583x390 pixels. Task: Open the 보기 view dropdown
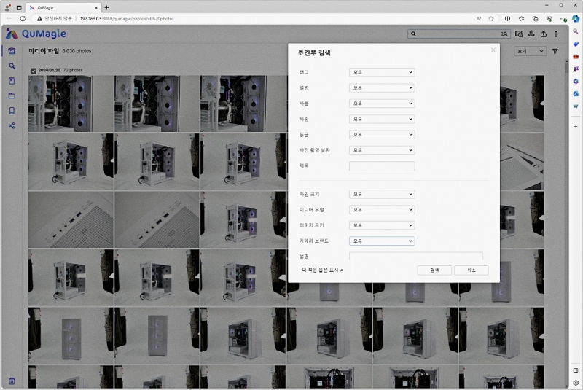(x=531, y=52)
